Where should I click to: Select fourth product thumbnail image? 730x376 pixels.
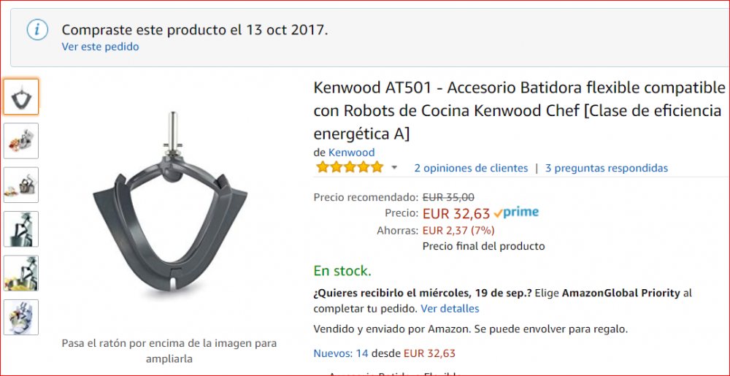(21, 229)
